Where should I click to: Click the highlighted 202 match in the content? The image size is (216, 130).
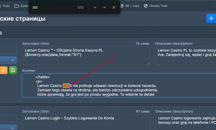[x=66, y=86]
